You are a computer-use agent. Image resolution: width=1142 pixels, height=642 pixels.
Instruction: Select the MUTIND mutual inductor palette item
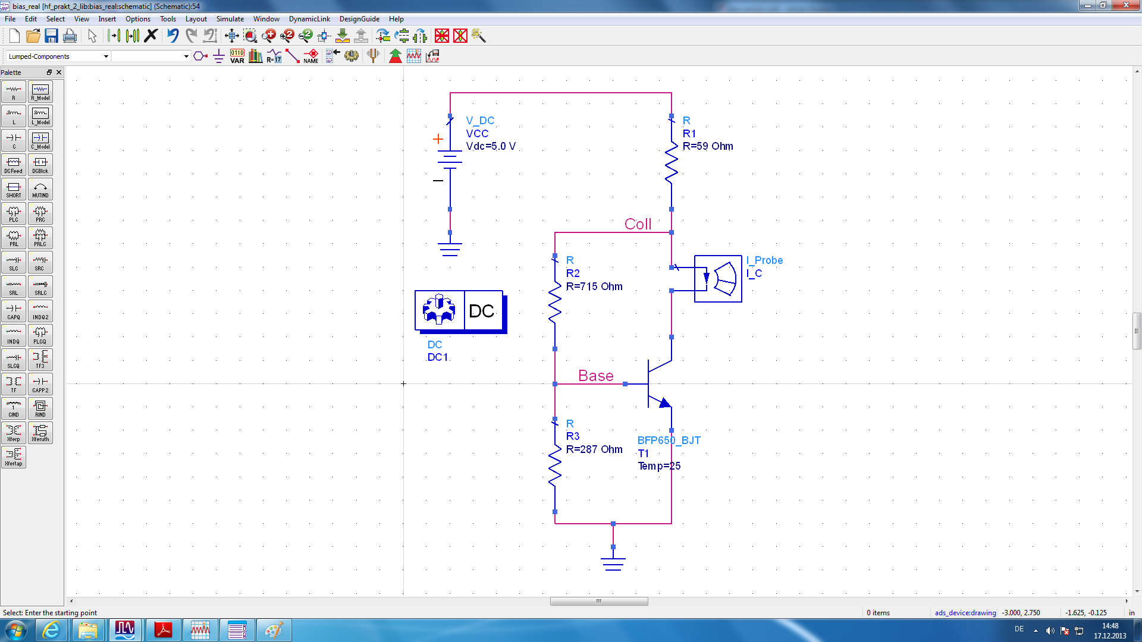40,189
